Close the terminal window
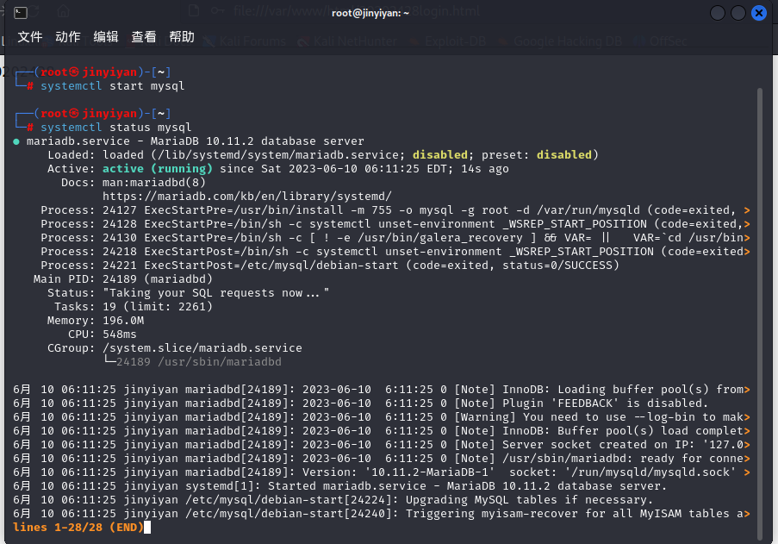 (759, 13)
